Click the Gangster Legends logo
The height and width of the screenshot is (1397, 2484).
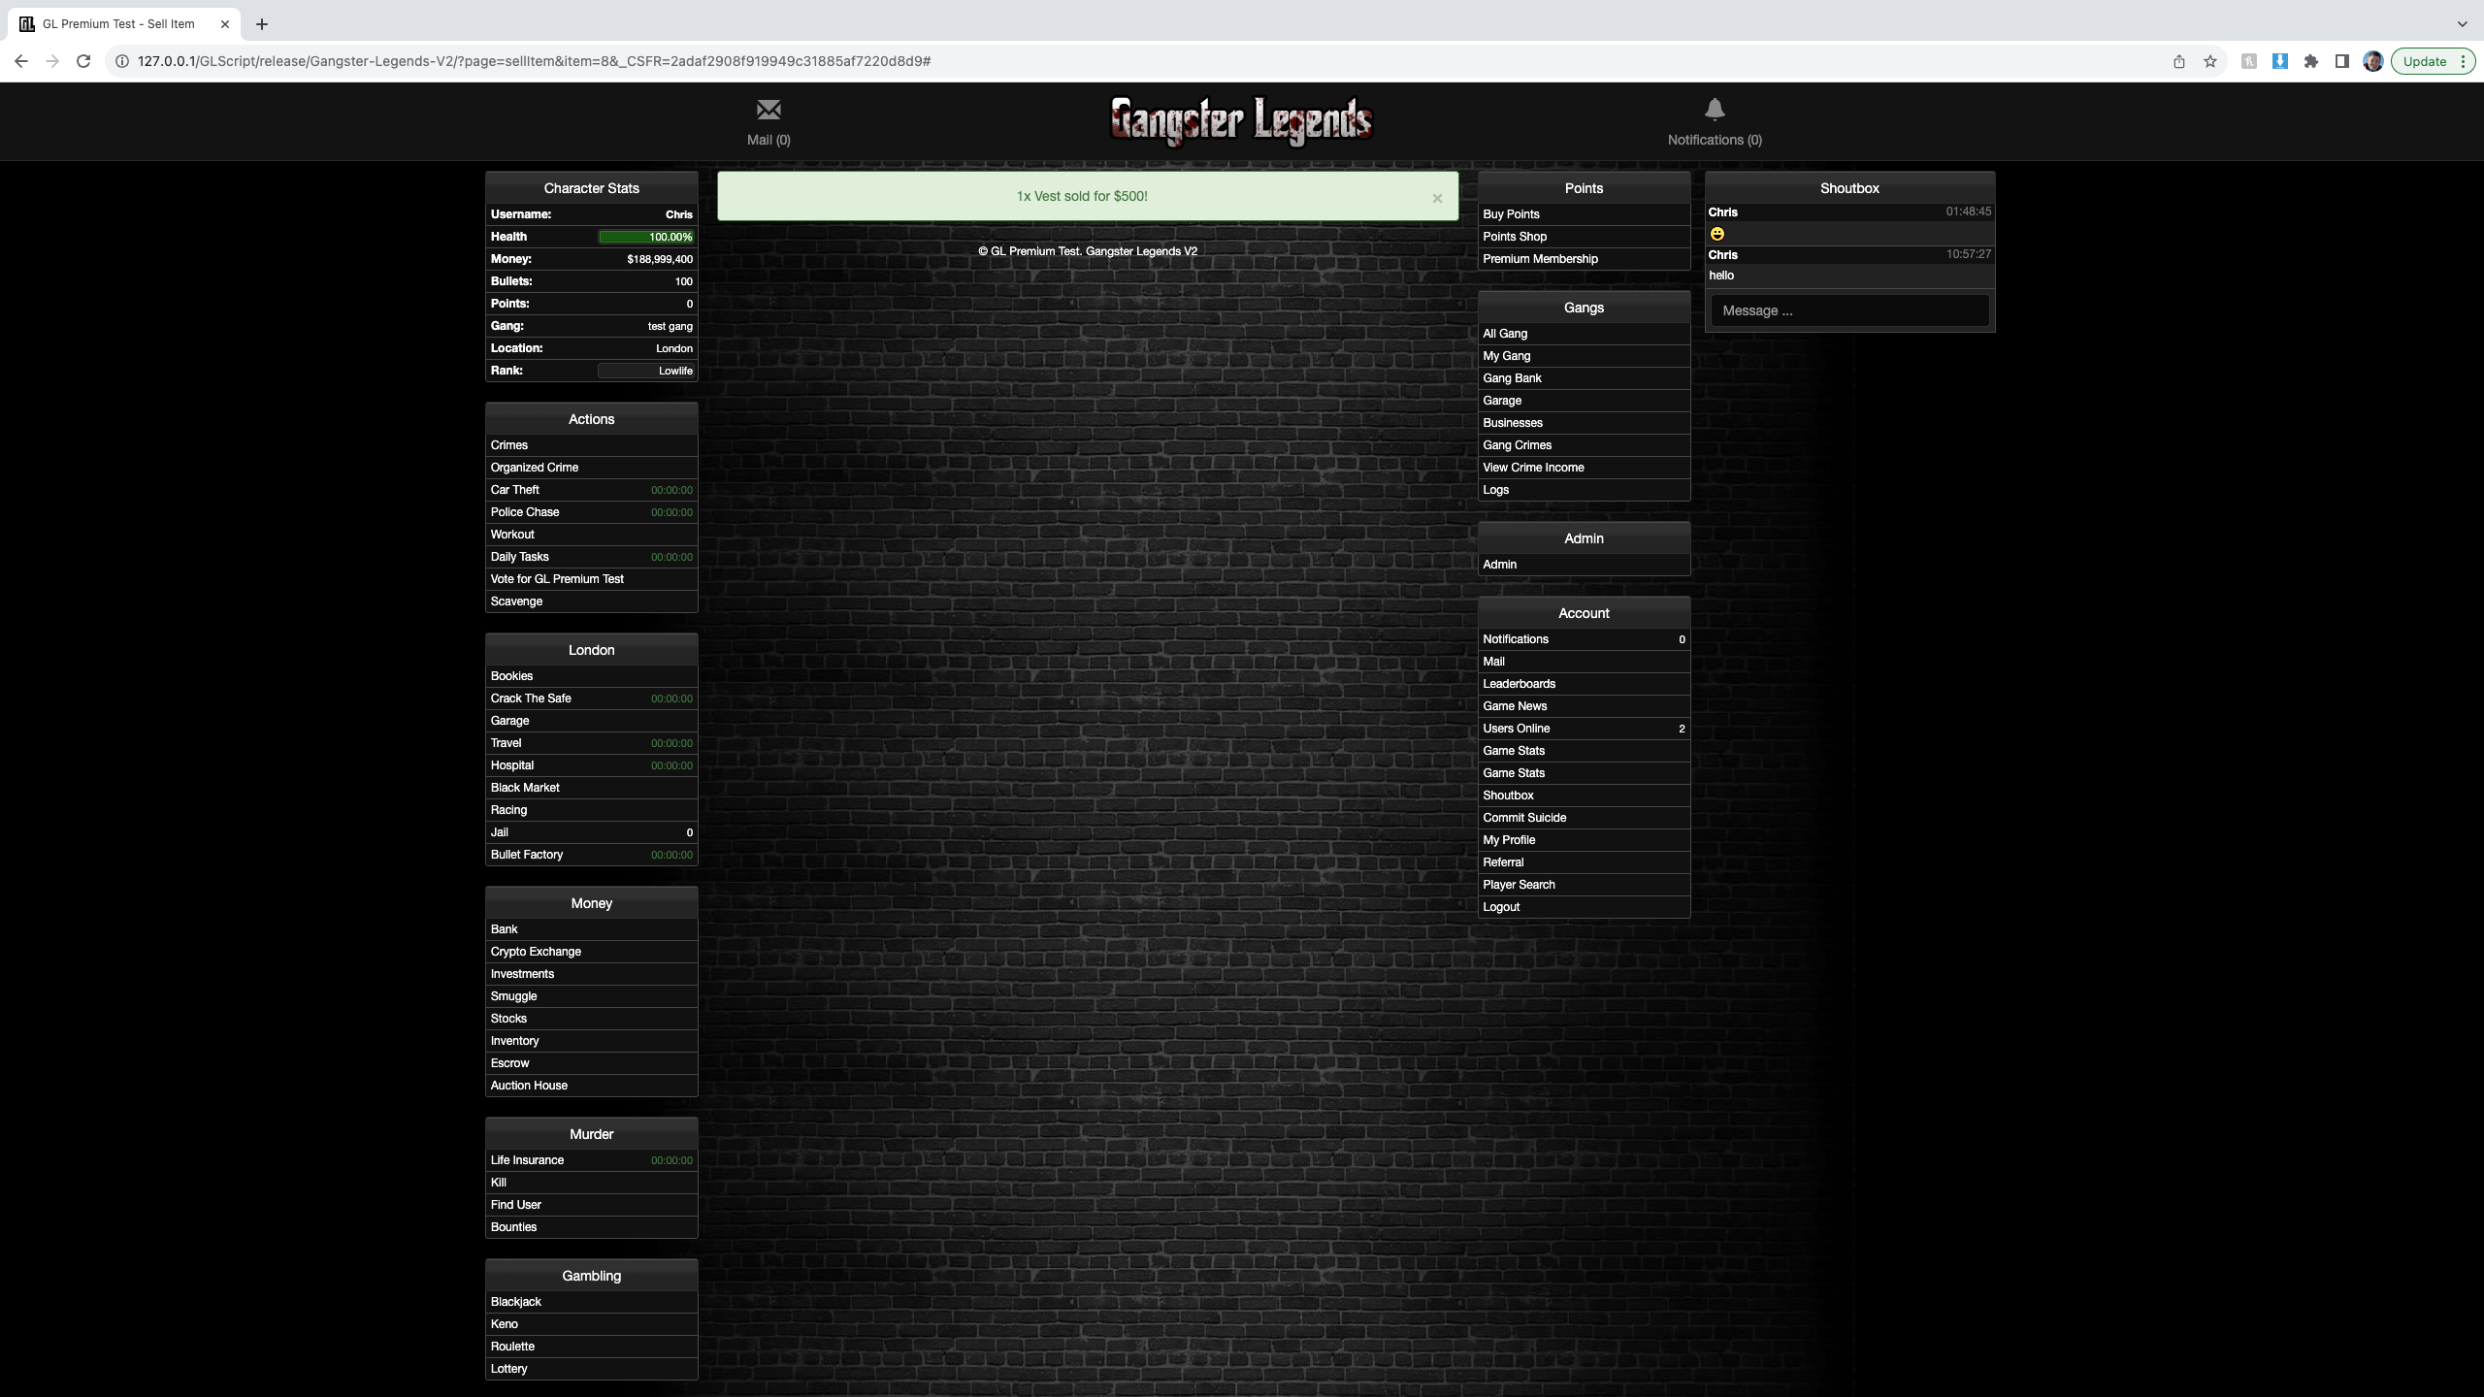point(1241,121)
